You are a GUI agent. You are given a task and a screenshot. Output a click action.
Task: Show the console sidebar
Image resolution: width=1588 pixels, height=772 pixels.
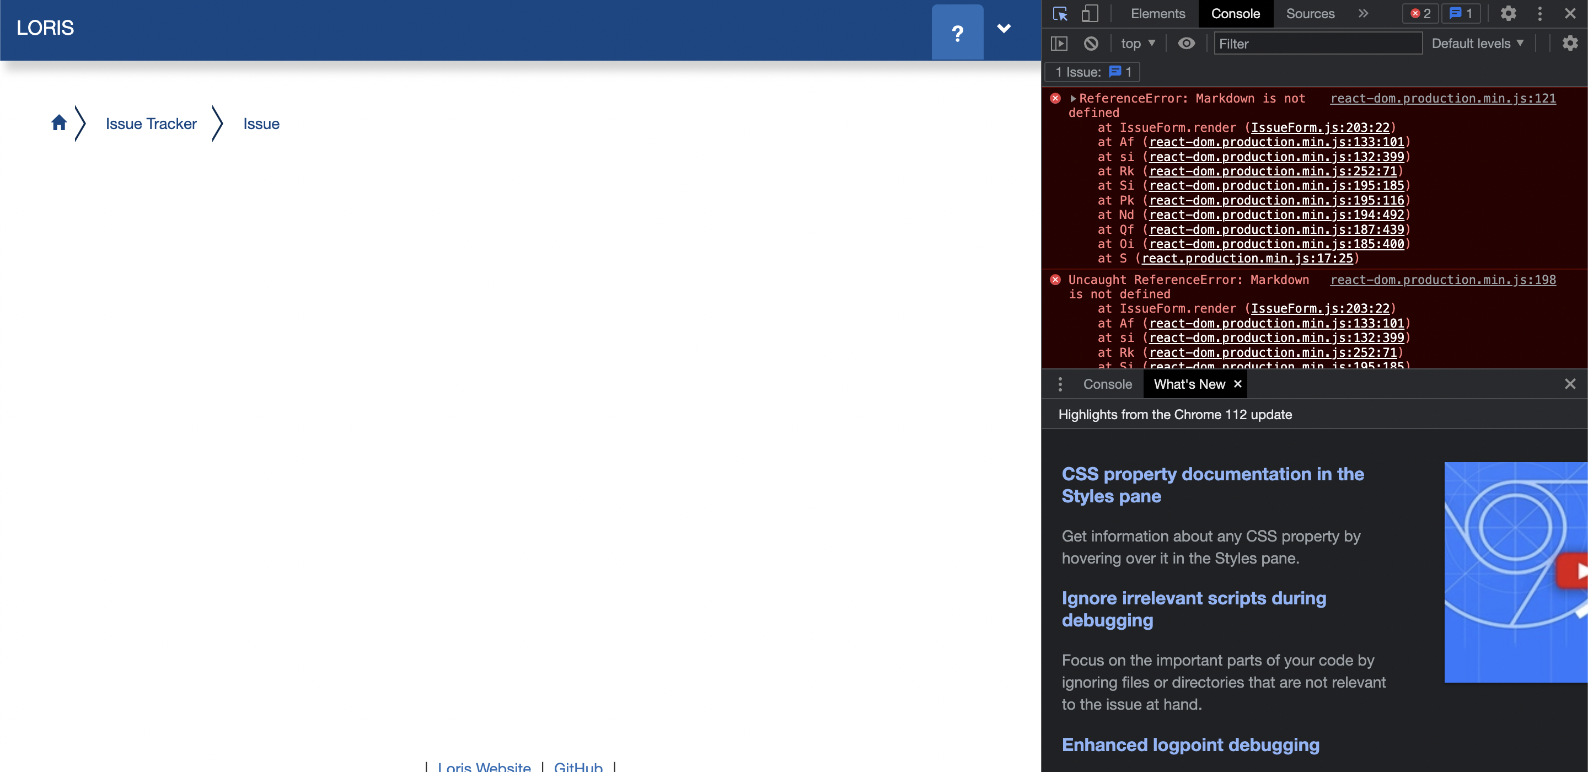coord(1060,43)
